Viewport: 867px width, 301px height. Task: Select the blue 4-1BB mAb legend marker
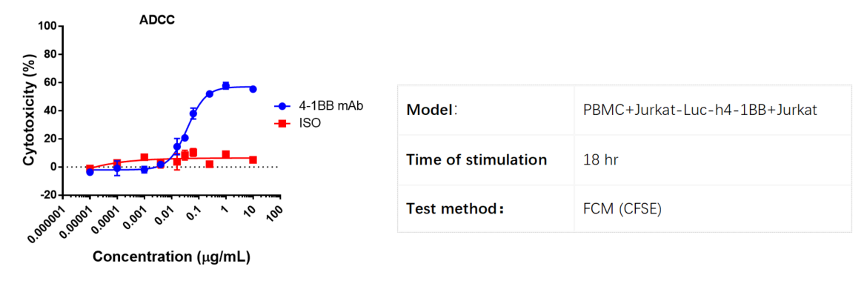pos(282,107)
